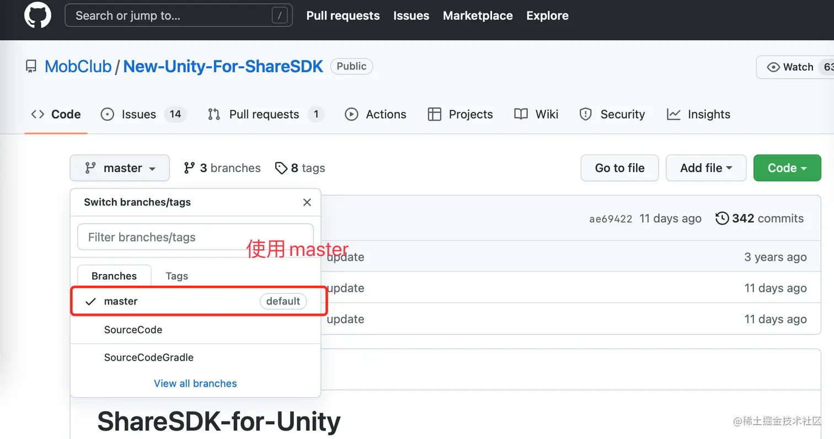Click the GitHub octocat logo
The image size is (834, 439).
[x=38, y=15]
